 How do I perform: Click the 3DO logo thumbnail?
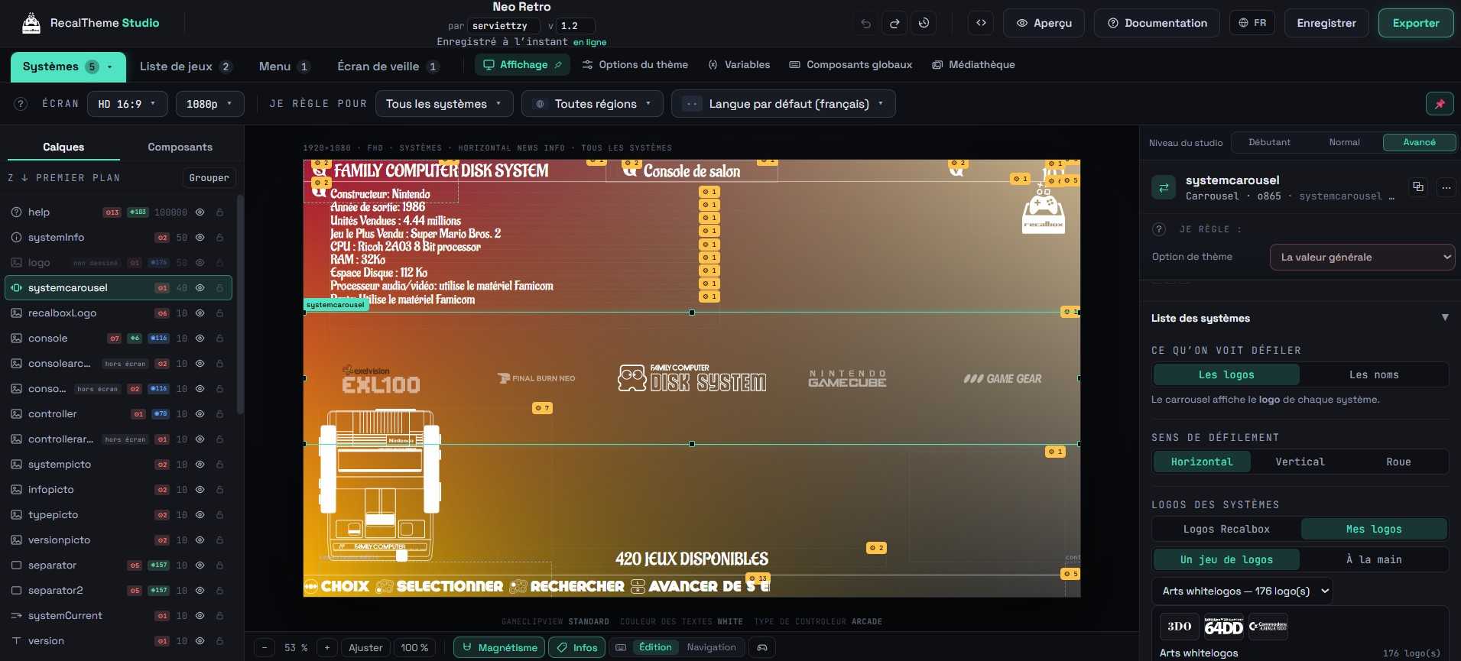(x=1179, y=627)
